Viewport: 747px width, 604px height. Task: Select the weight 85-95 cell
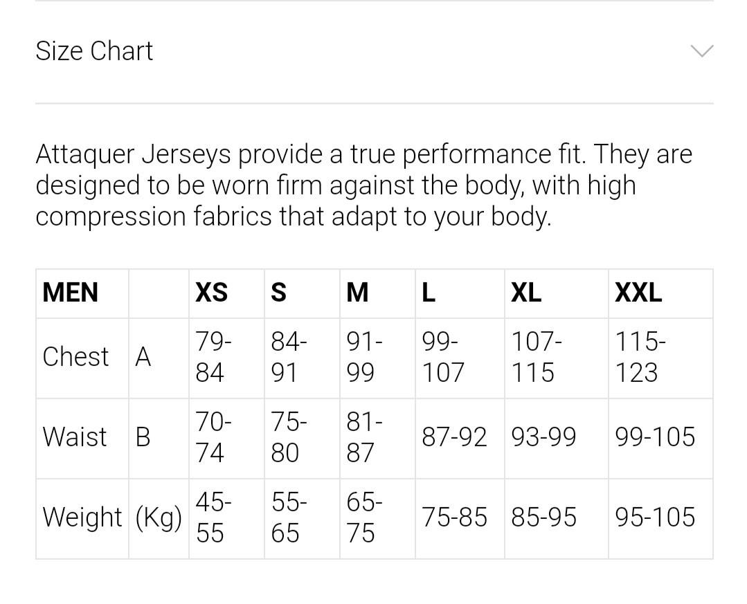coord(543,518)
